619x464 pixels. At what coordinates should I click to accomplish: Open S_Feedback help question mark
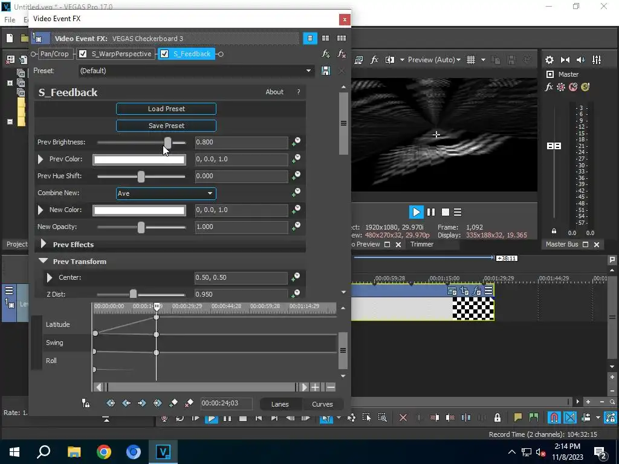point(299,92)
